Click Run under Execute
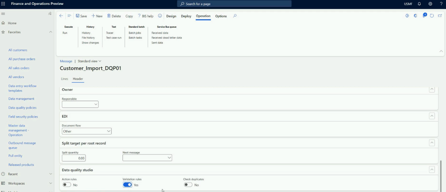The image size is (446, 192). tap(65, 33)
